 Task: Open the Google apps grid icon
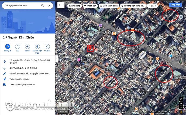click(x=165, y=5)
